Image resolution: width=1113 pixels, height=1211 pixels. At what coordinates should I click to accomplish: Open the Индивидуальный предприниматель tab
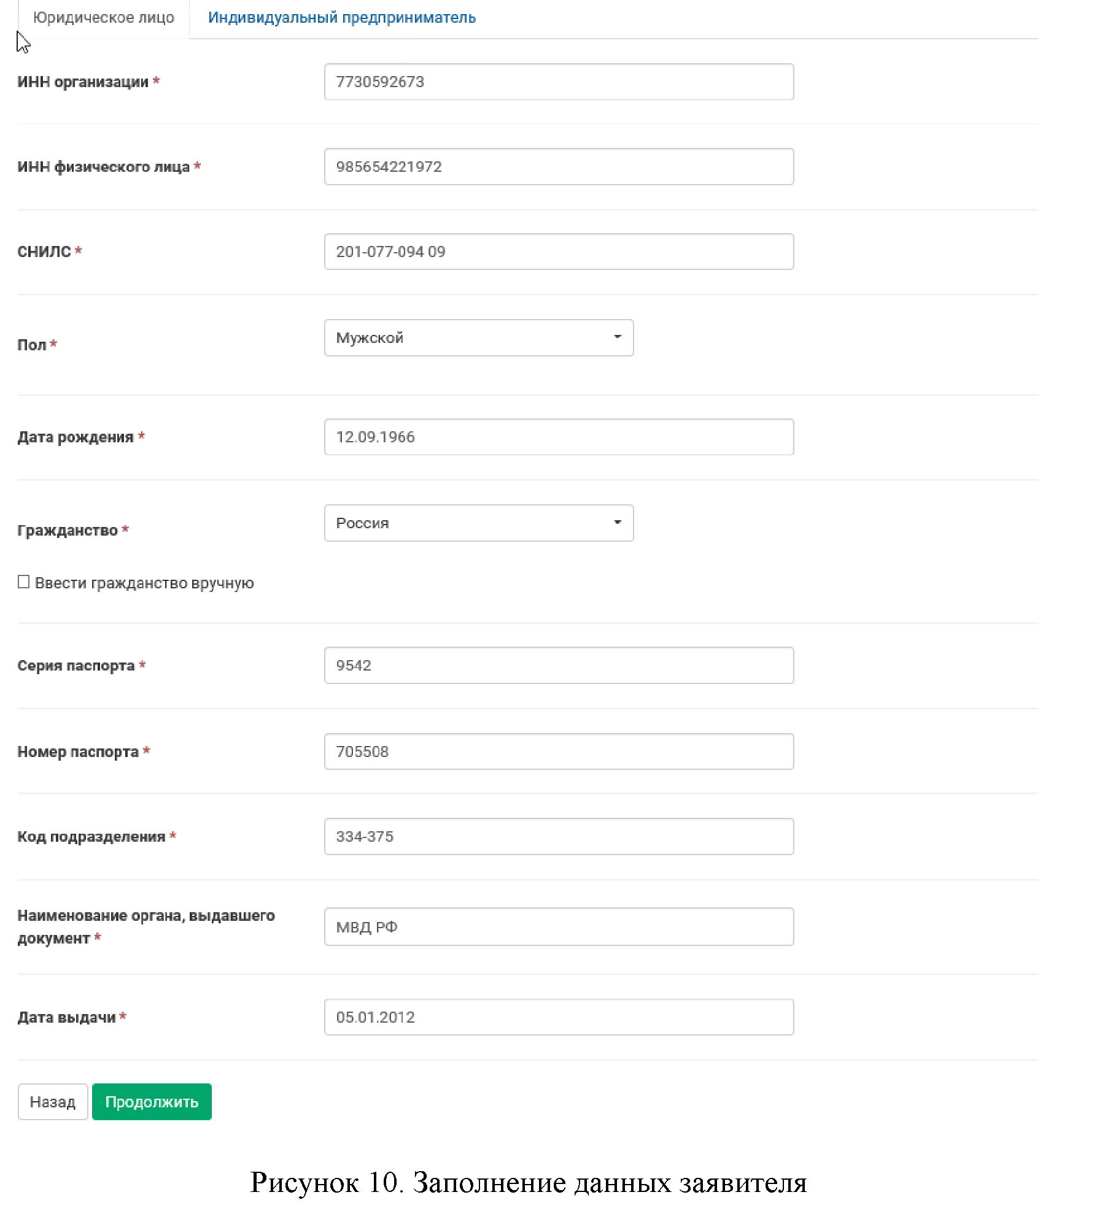pyautogui.click(x=341, y=18)
